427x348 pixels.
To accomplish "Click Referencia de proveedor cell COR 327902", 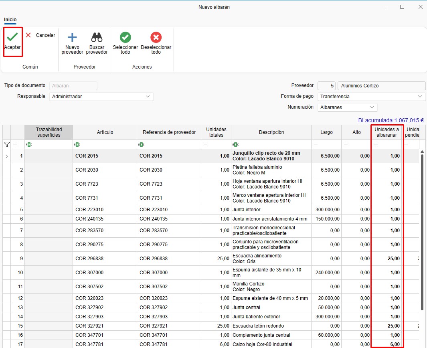I will click(169, 308).
